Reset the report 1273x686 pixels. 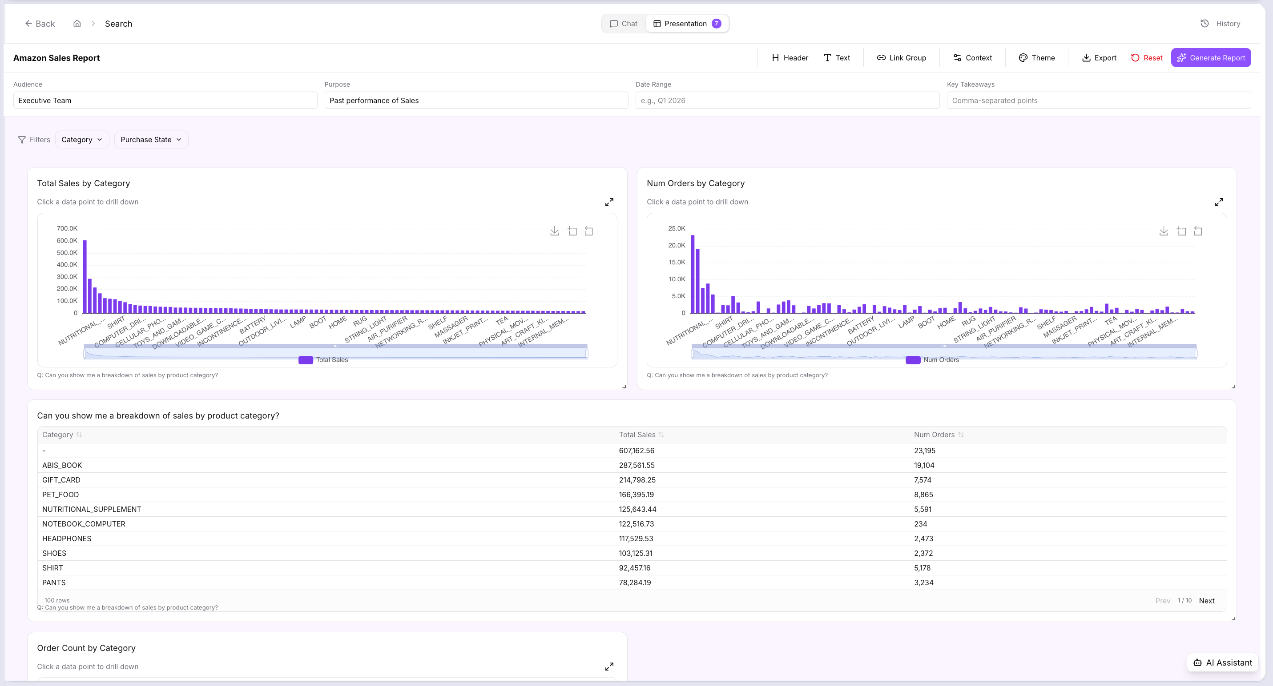pyautogui.click(x=1147, y=58)
